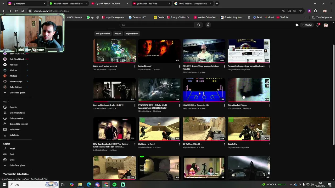The height and width of the screenshot is (188, 335).
Task: Open Chrome extensions puzzle icon
Action: pyautogui.click(x=315, y=11)
